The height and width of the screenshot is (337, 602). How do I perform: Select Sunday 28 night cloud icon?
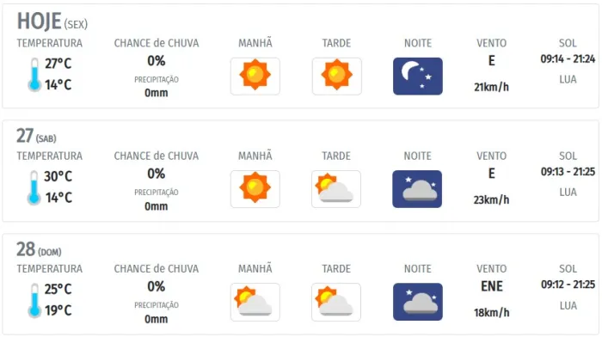pos(418,302)
